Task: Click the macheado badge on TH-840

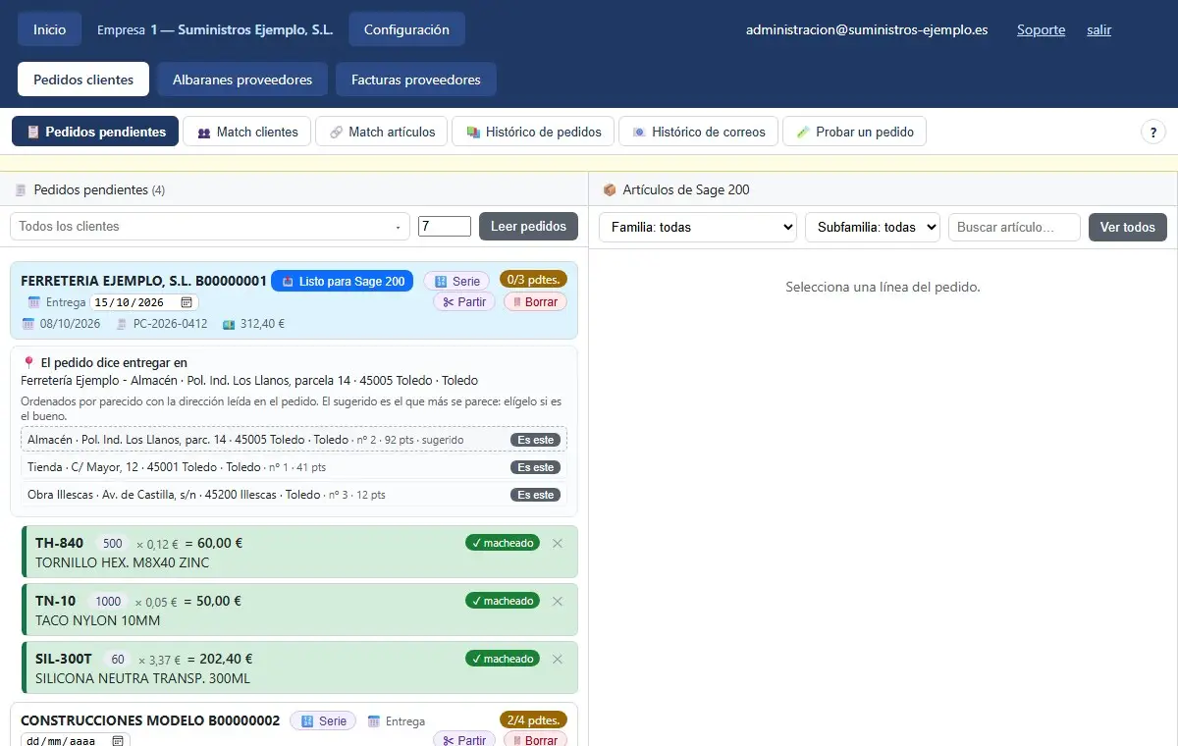Action: click(x=503, y=543)
